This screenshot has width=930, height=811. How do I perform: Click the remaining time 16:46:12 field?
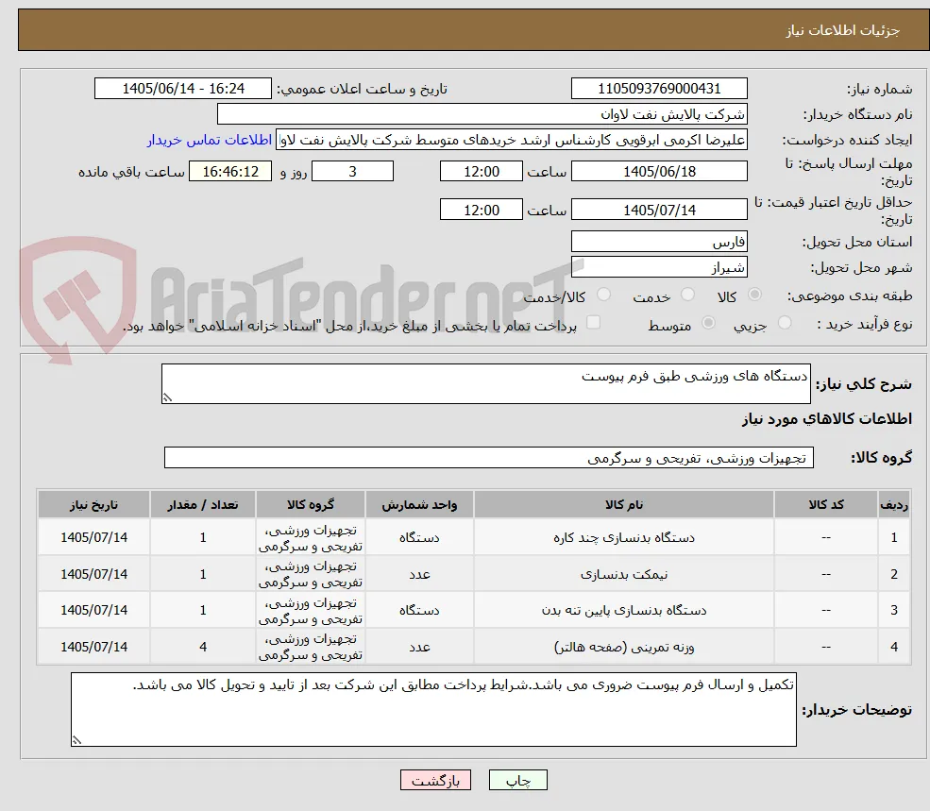(230, 172)
